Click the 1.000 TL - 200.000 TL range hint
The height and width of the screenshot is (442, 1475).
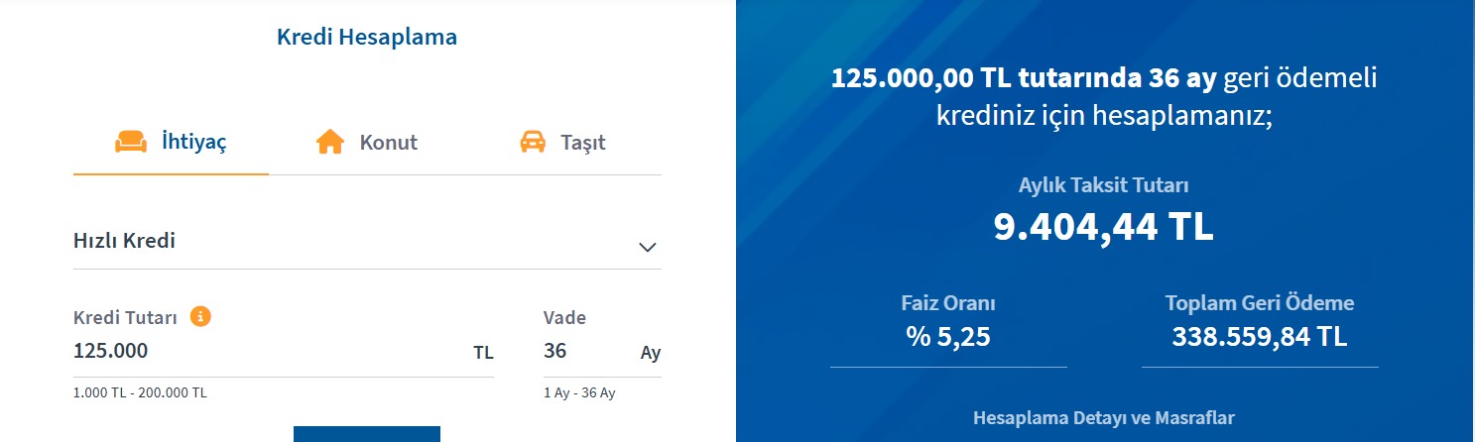click(140, 393)
